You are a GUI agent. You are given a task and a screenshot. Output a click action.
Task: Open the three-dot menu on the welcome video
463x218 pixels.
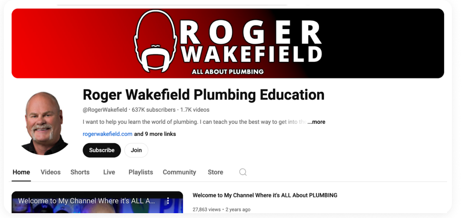[168, 201]
